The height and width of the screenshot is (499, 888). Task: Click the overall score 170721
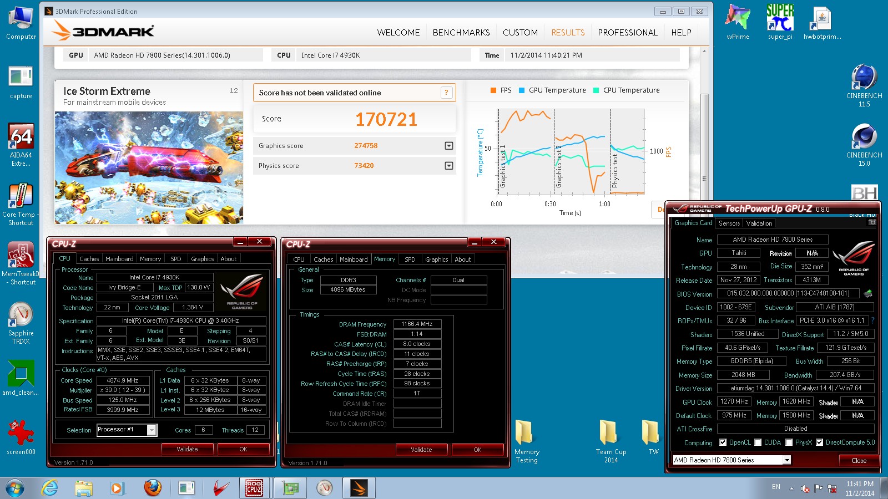point(386,119)
